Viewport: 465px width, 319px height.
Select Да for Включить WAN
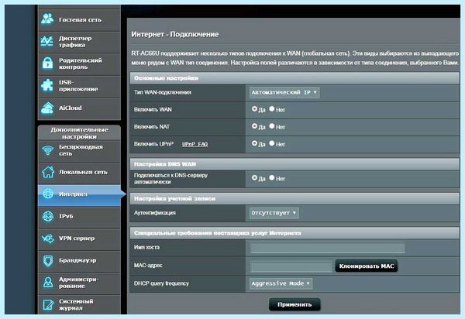[x=254, y=108]
